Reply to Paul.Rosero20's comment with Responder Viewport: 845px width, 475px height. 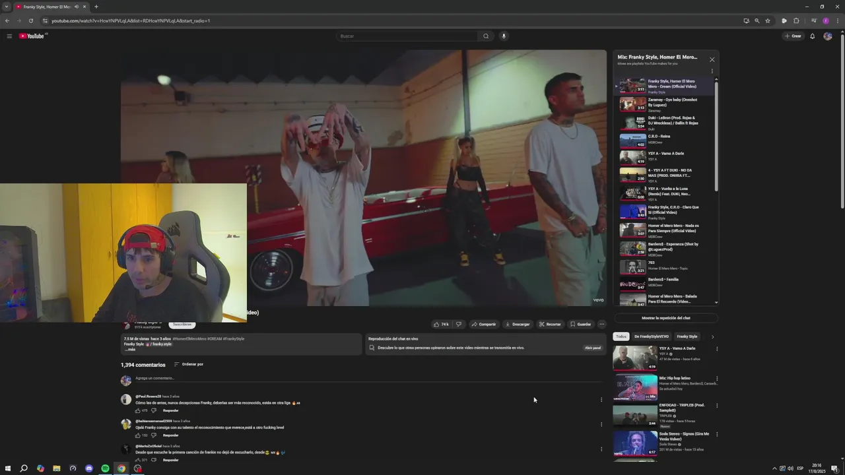click(171, 410)
